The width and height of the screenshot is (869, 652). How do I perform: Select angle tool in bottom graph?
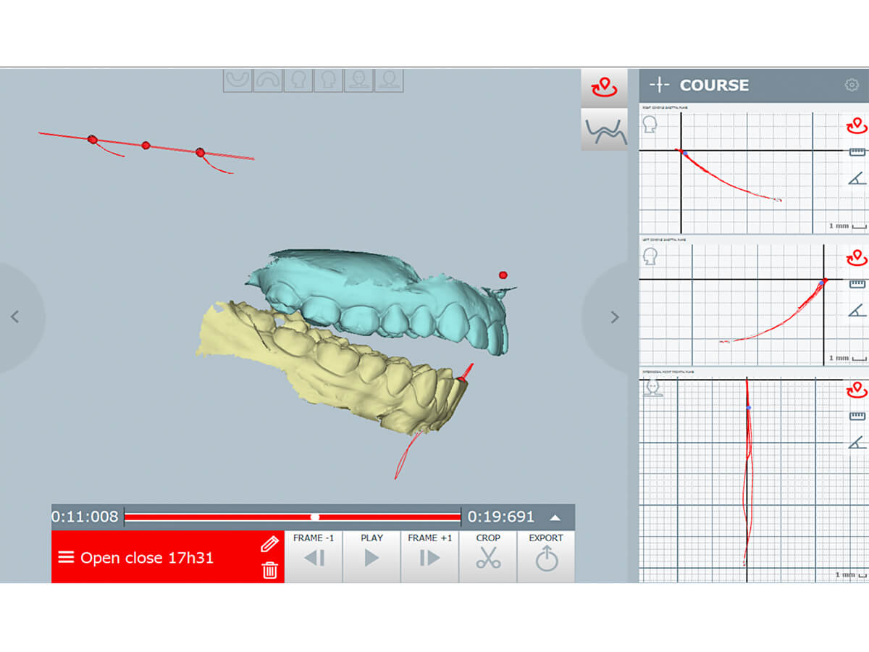coord(857,443)
